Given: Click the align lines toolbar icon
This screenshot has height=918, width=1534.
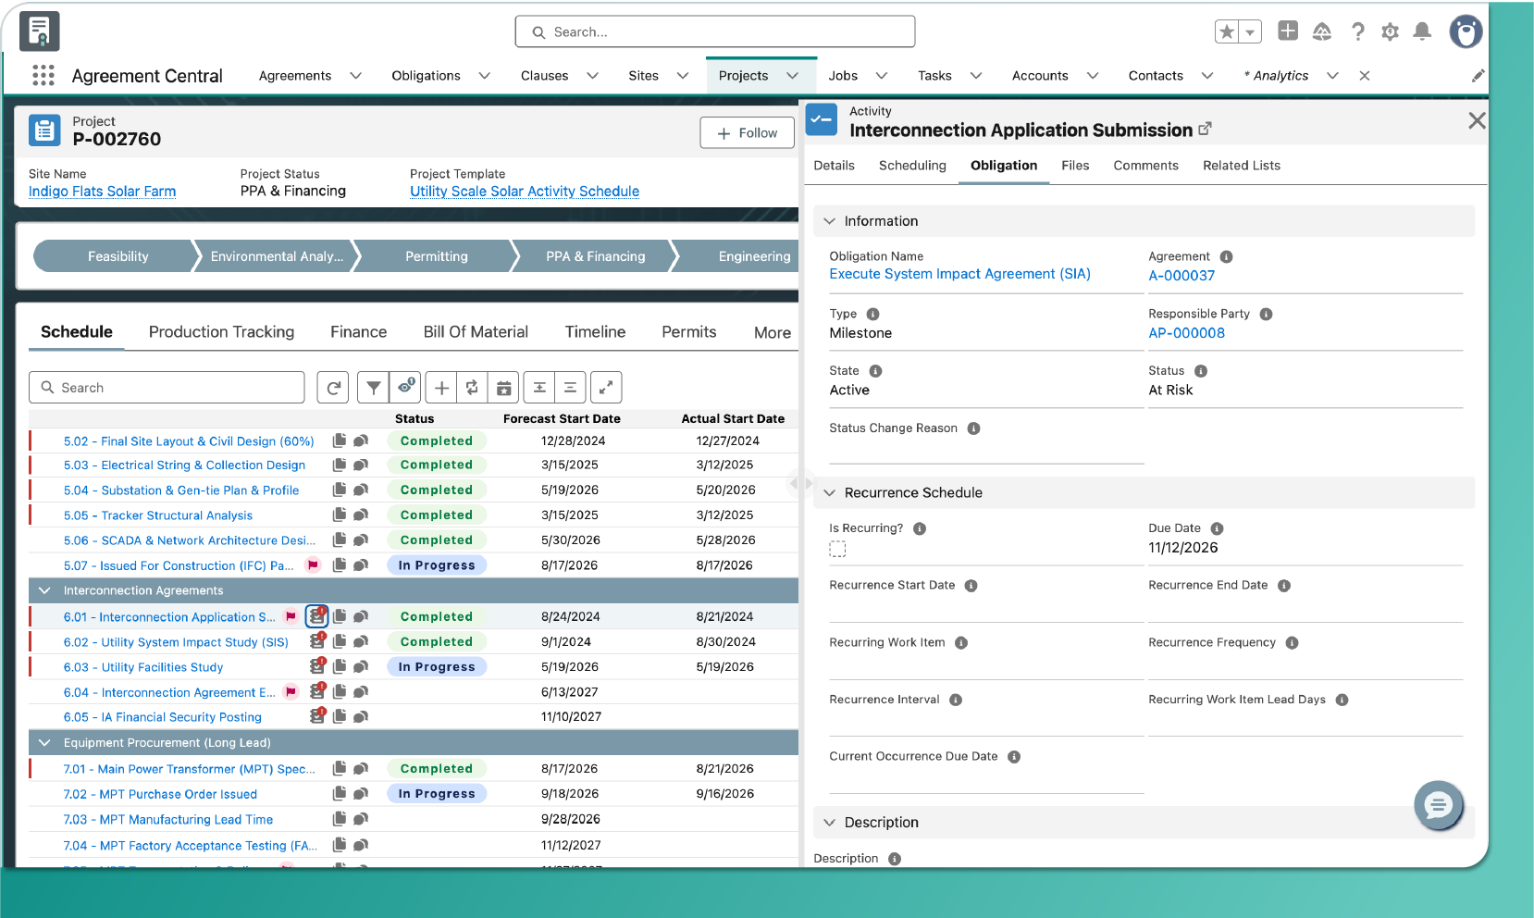Looking at the screenshot, I should 570,388.
